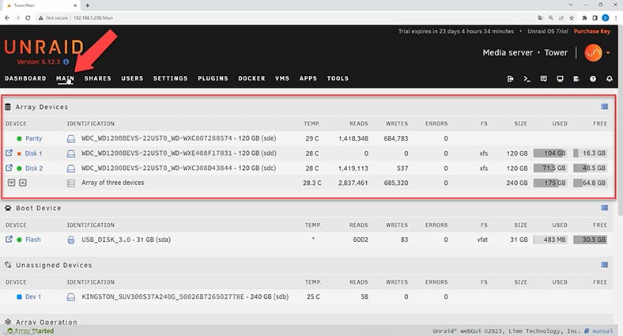Open the dropdown caret beside avatar

608,53
